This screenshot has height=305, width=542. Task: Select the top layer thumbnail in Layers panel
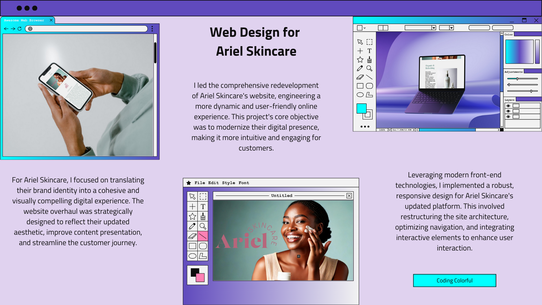coord(516,106)
